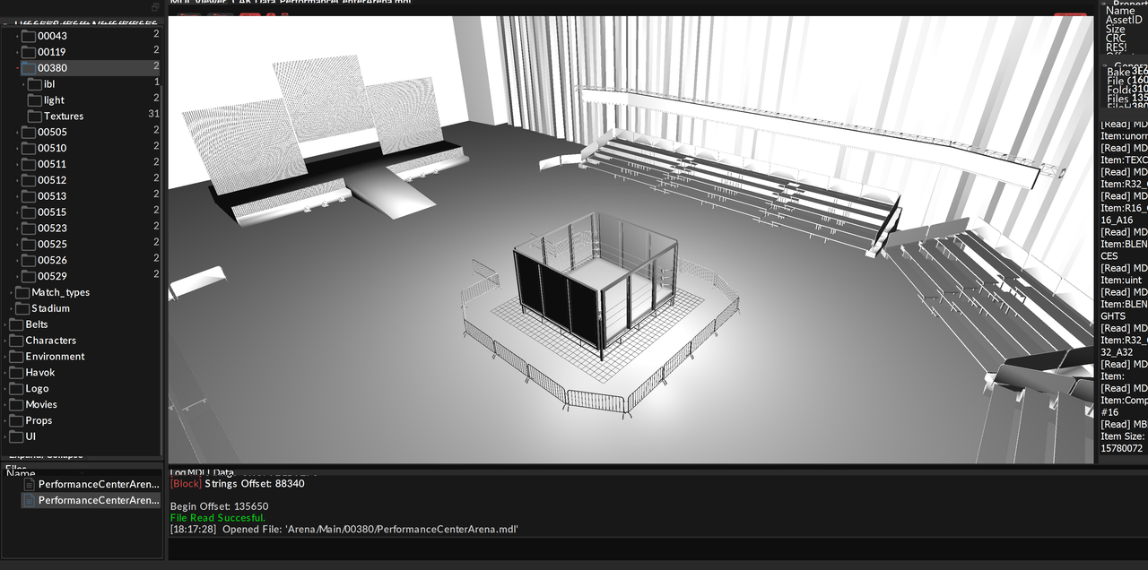Click the Environment folder icon
The image size is (1148, 570).
[16, 357]
